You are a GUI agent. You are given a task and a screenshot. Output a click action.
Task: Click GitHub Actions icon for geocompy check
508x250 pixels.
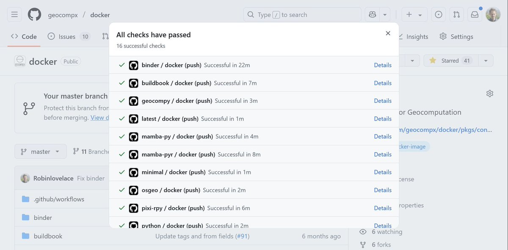(x=134, y=101)
